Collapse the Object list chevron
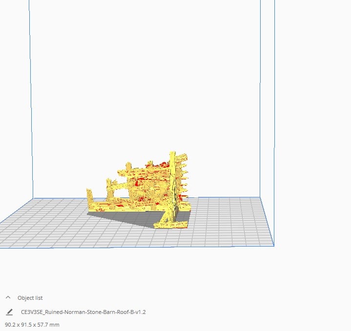This screenshot has width=351, height=331. (x=8, y=297)
